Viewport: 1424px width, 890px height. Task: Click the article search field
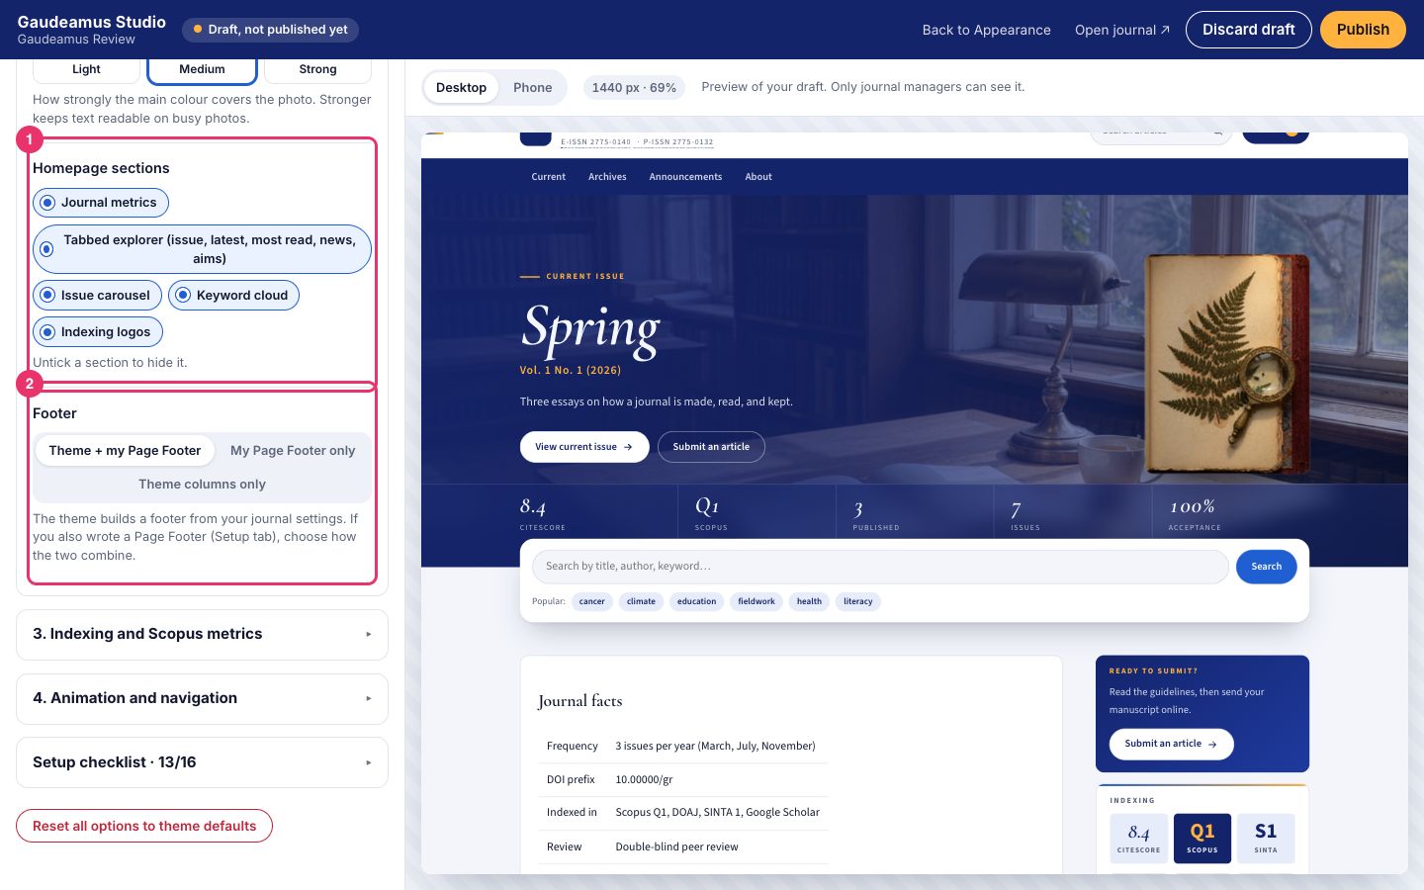pyautogui.click(x=880, y=567)
